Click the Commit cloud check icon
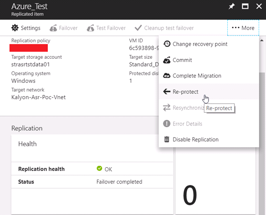Screen dimensions: 266x215 point(167,60)
